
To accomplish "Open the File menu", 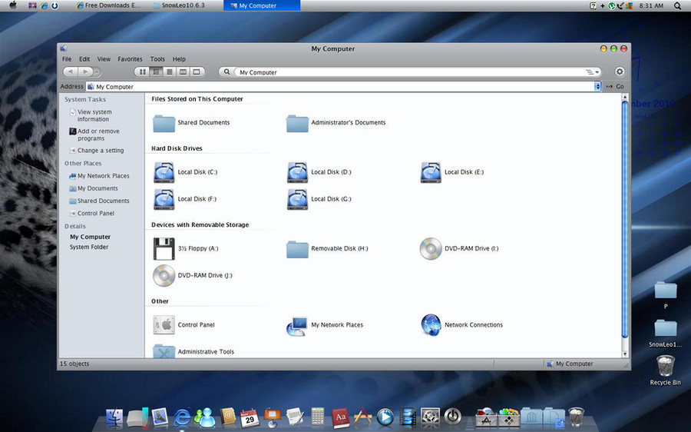I will click(67, 59).
